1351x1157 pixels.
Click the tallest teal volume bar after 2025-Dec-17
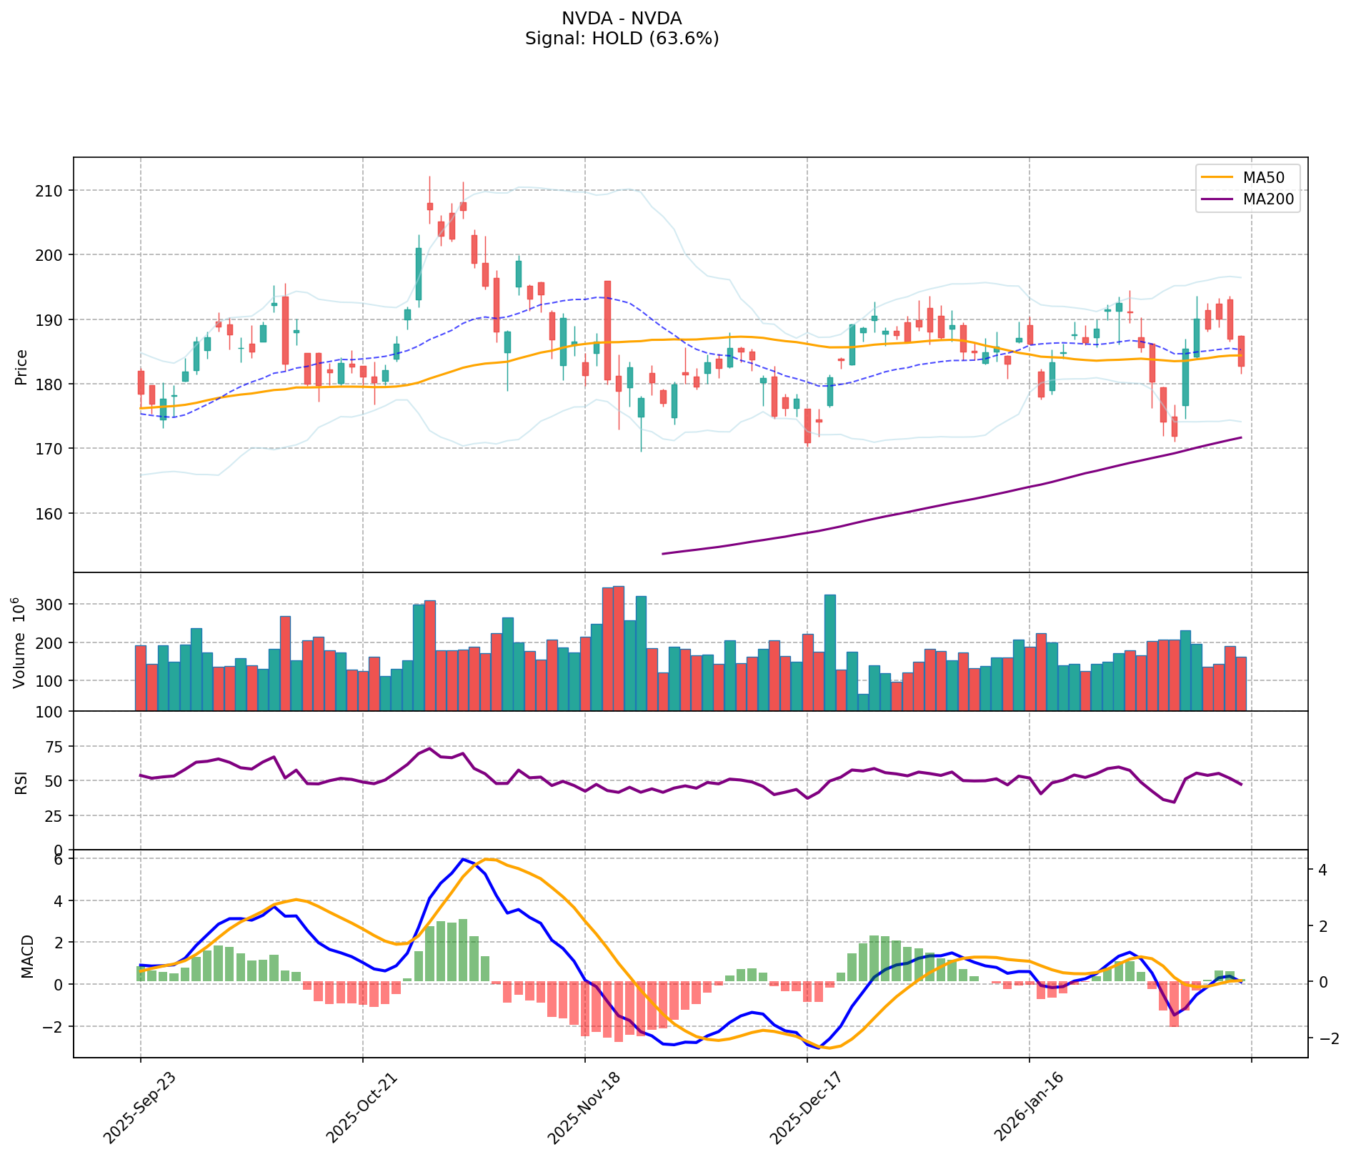click(829, 652)
